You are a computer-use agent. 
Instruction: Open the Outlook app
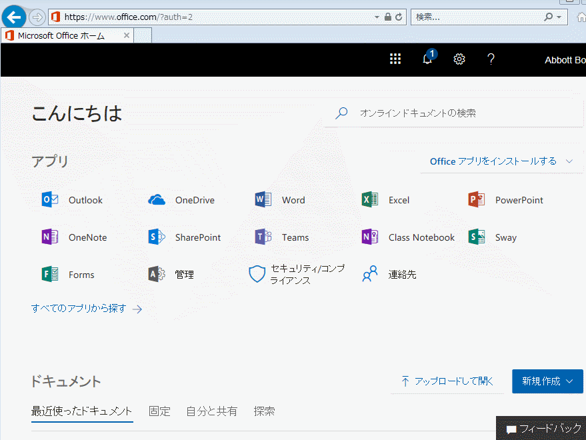(72, 200)
